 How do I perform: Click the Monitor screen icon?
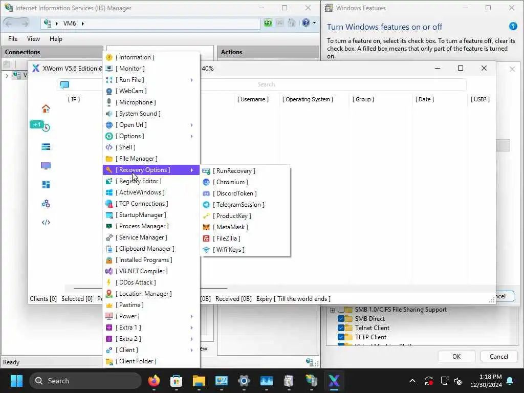point(109,69)
